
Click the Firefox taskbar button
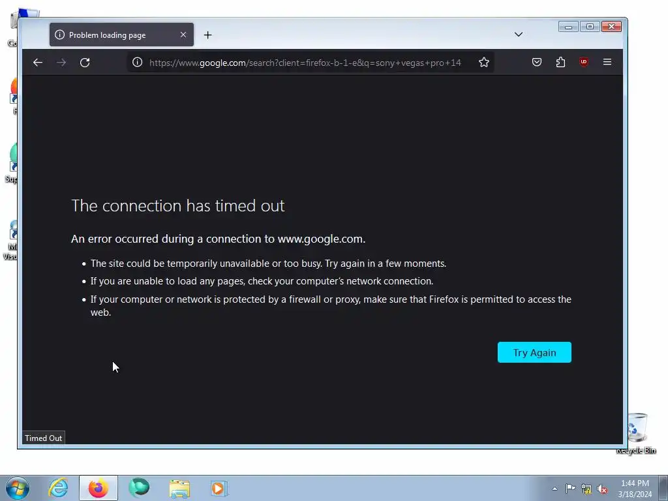(x=98, y=488)
